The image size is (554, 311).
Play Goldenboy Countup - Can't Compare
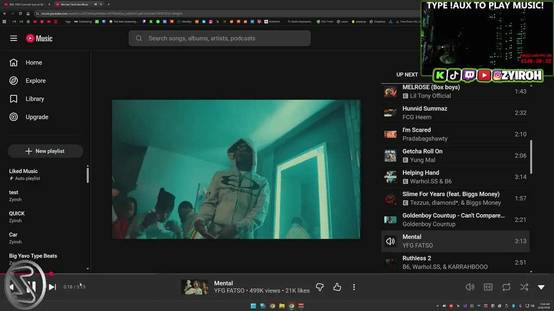click(455, 220)
